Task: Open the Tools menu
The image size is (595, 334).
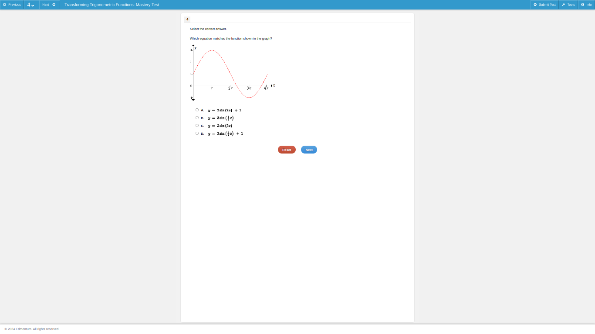Action: (568, 4)
